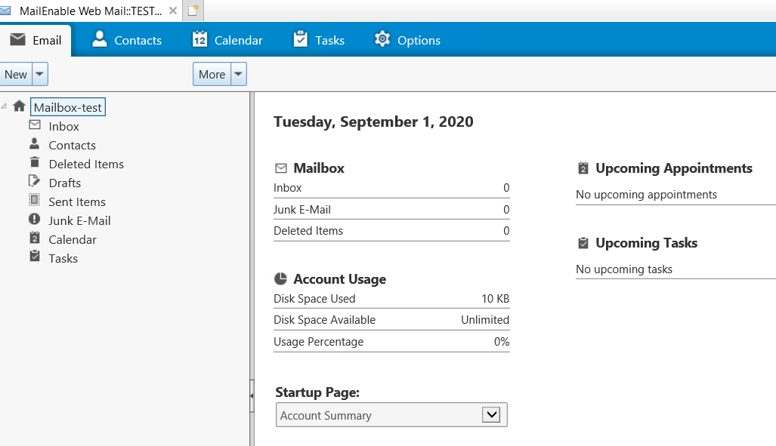Open the Inbox folder in tree
This screenshot has width=776, height=446.
click(x=63, y=127)
